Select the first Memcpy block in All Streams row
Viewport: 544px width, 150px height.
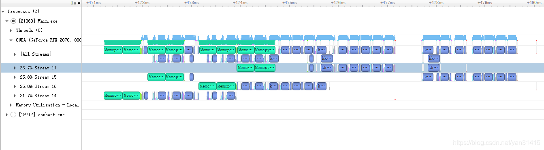pyautogui.click(x=113, y=50)
